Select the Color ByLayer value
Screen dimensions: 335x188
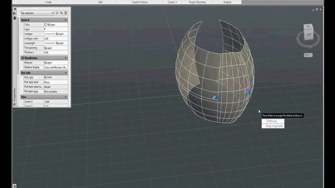click(55, 25)
